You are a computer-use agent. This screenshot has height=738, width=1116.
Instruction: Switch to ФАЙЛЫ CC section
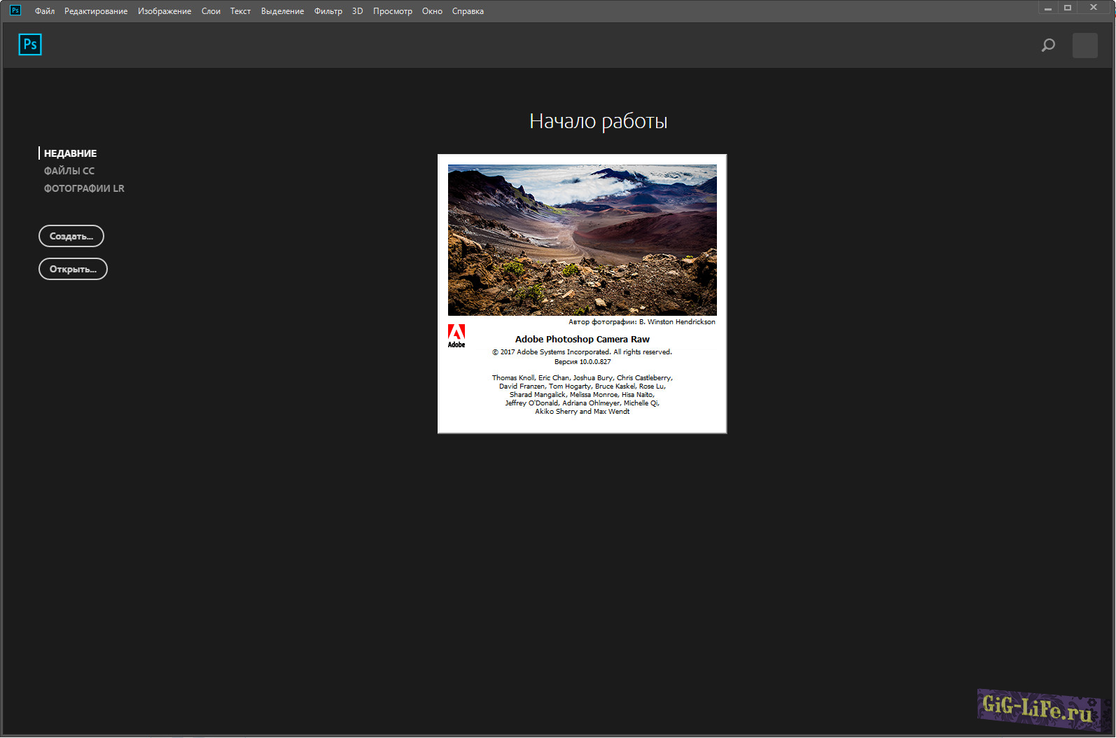69,171
